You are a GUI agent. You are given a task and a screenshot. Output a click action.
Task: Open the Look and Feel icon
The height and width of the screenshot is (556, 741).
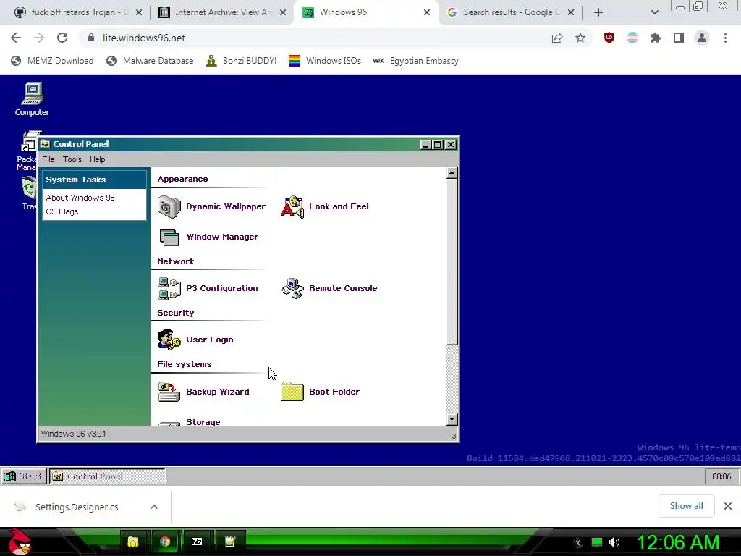292,206
